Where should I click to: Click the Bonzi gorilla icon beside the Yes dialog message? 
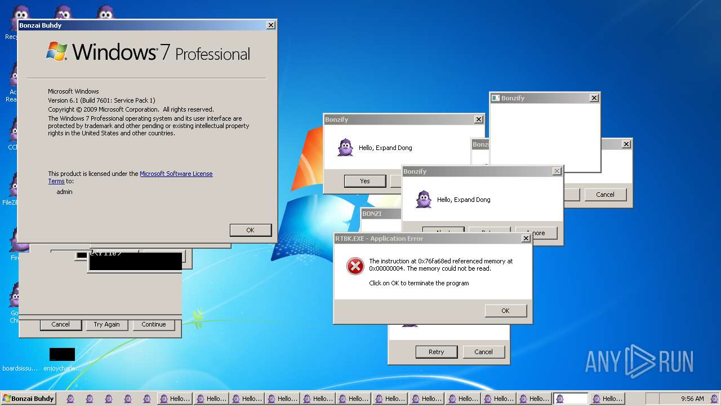coord(345,148)
